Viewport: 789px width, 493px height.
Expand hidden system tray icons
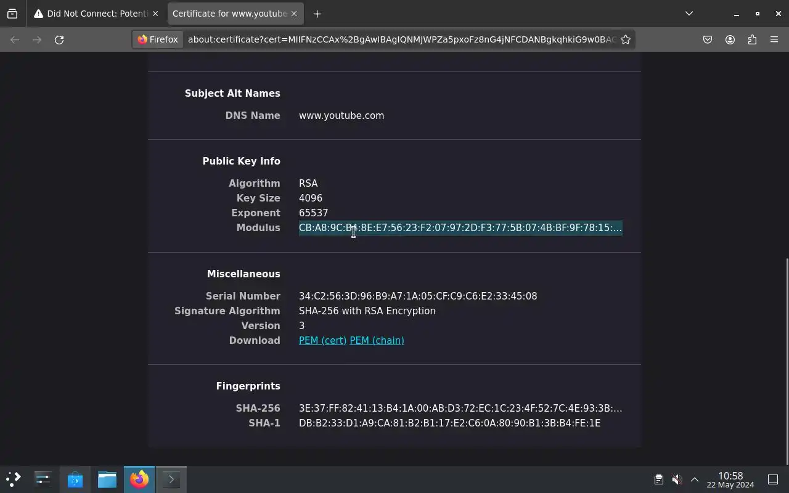pos(695,479)
